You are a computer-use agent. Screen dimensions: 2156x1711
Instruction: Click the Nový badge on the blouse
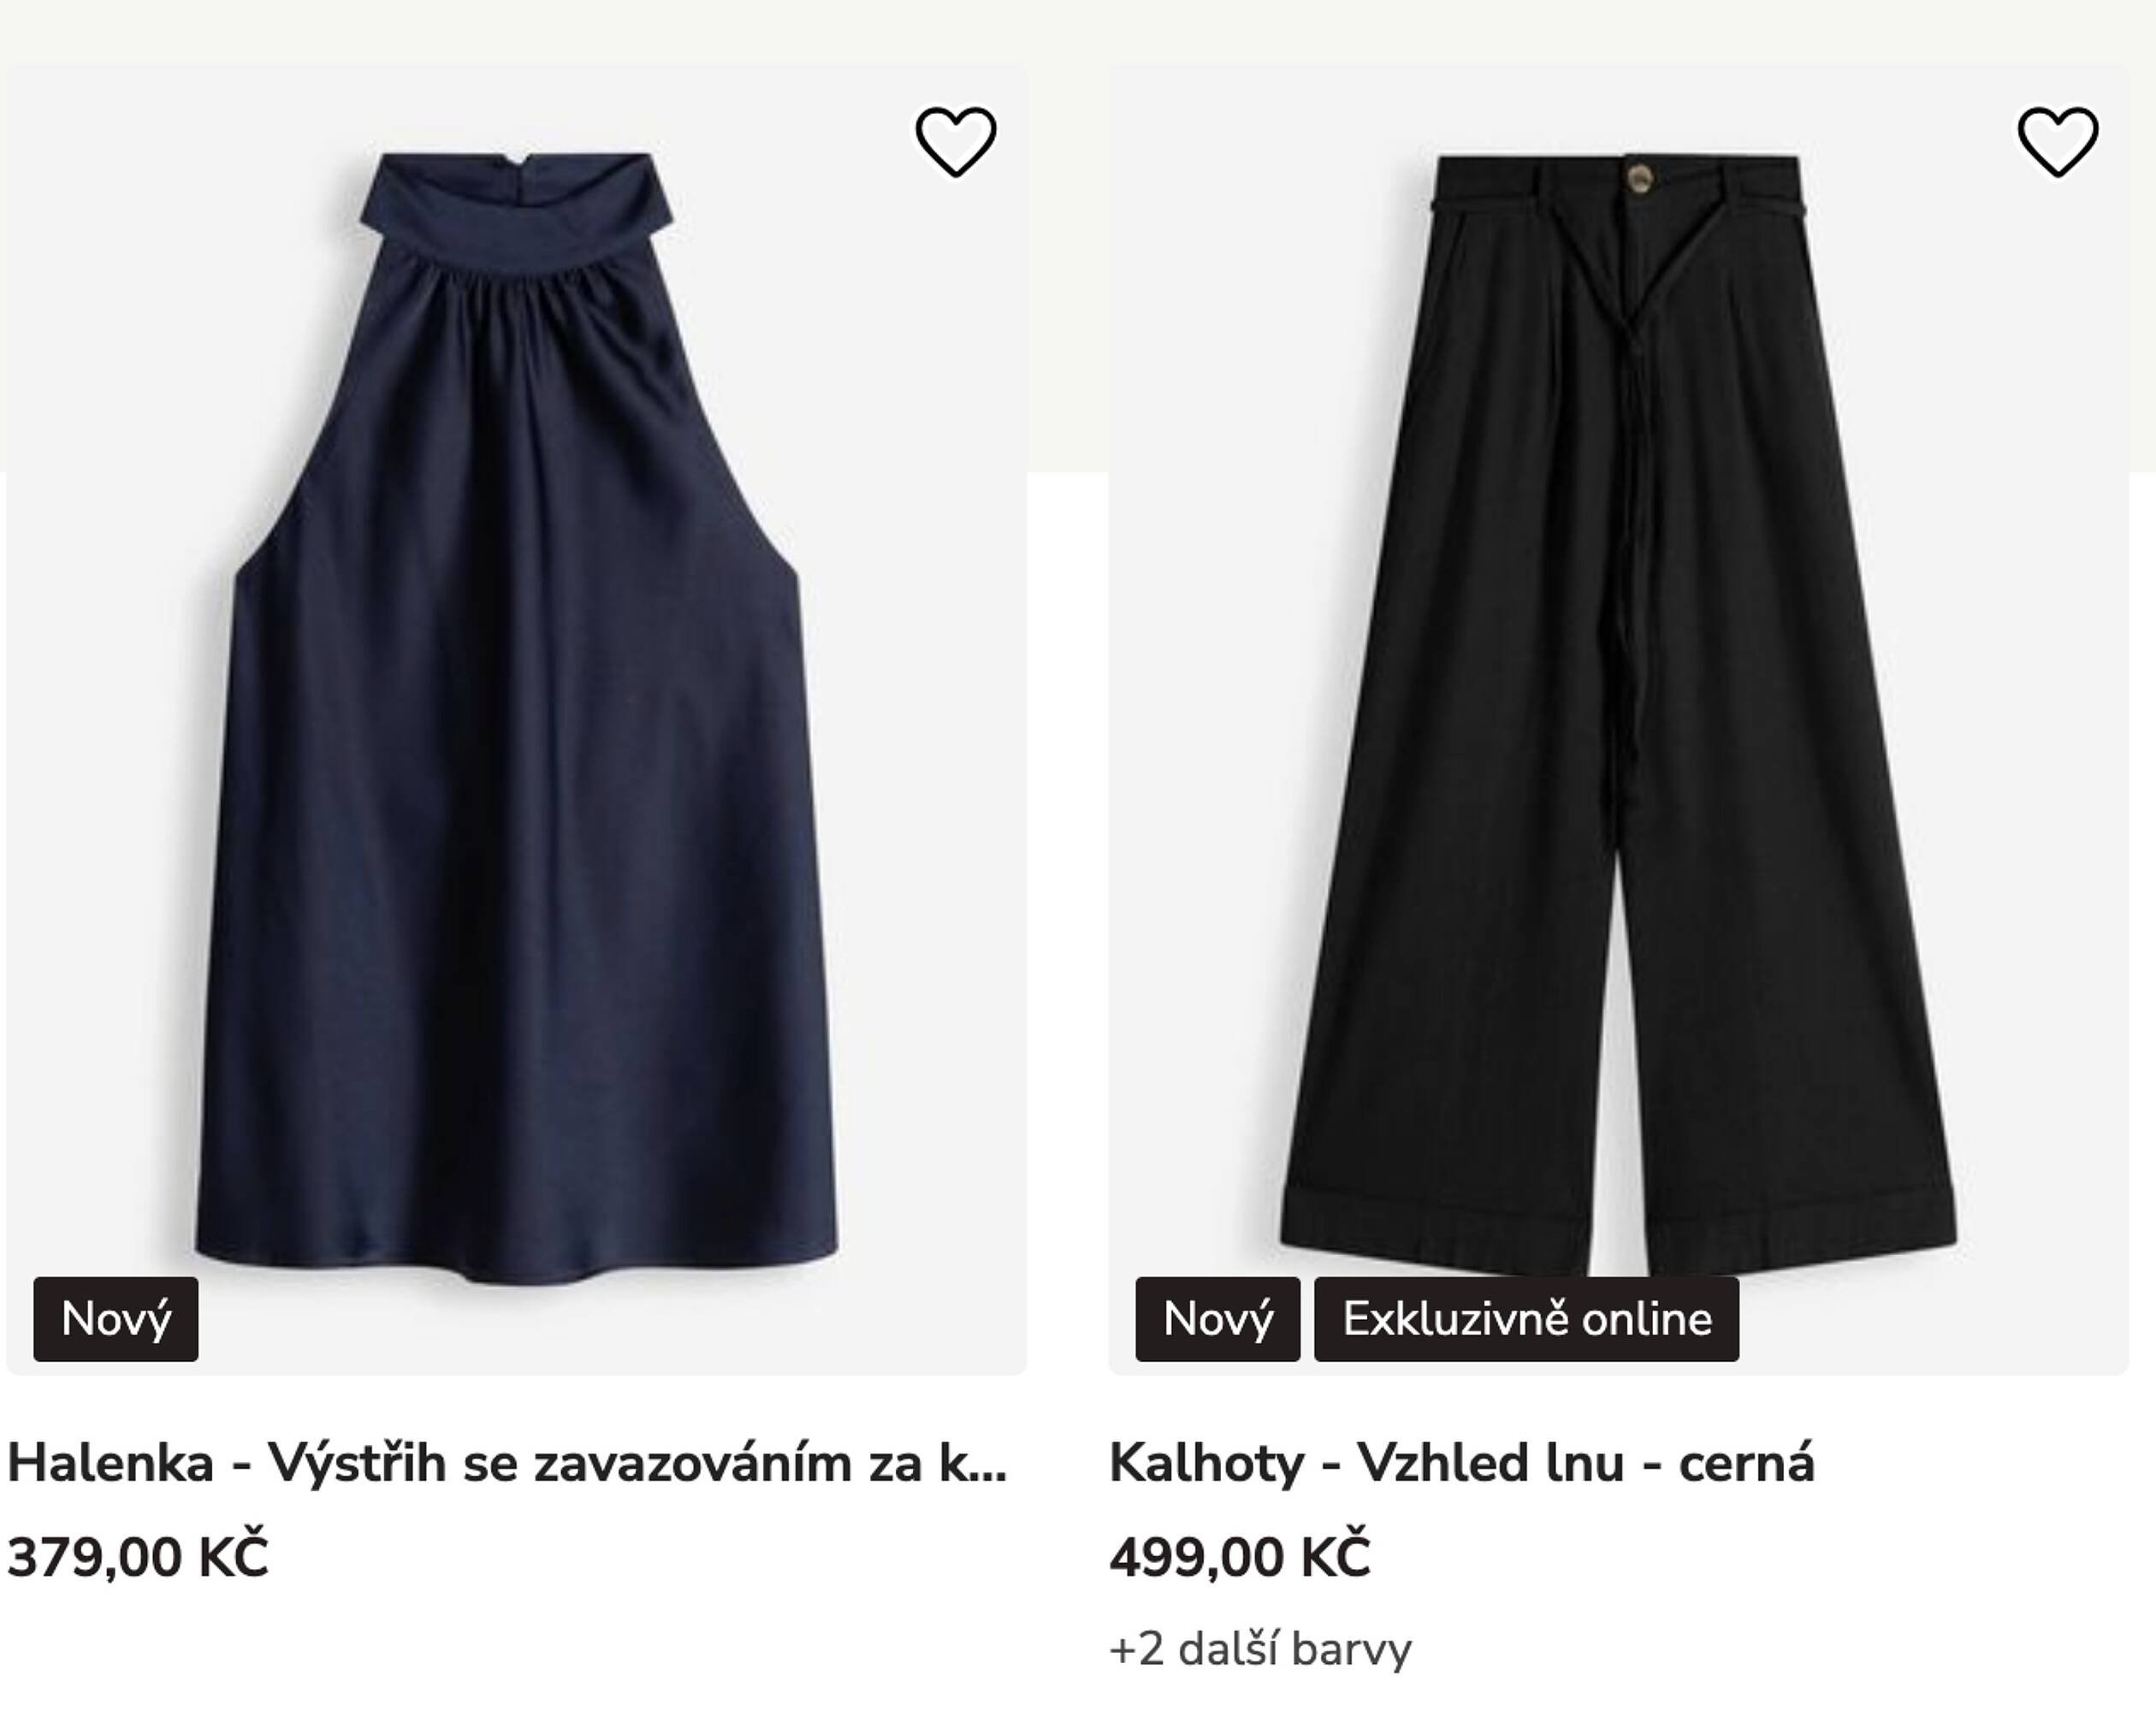click(116, 1319)
